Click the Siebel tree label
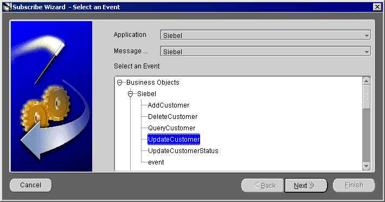The image size is (385, 202). [x=146, y=94]
